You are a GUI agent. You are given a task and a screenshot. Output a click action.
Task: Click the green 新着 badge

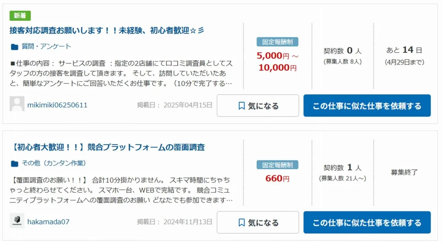click(20, 16)
